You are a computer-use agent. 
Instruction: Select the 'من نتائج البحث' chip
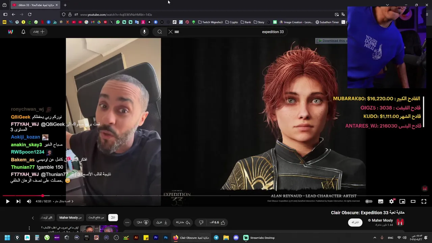tap(96, 218)
